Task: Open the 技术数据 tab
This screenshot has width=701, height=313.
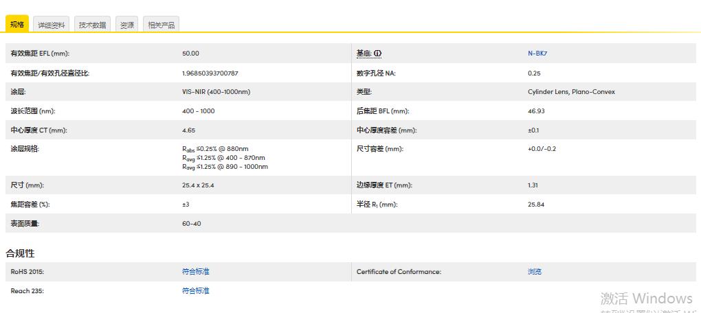Action: point(92,25)
